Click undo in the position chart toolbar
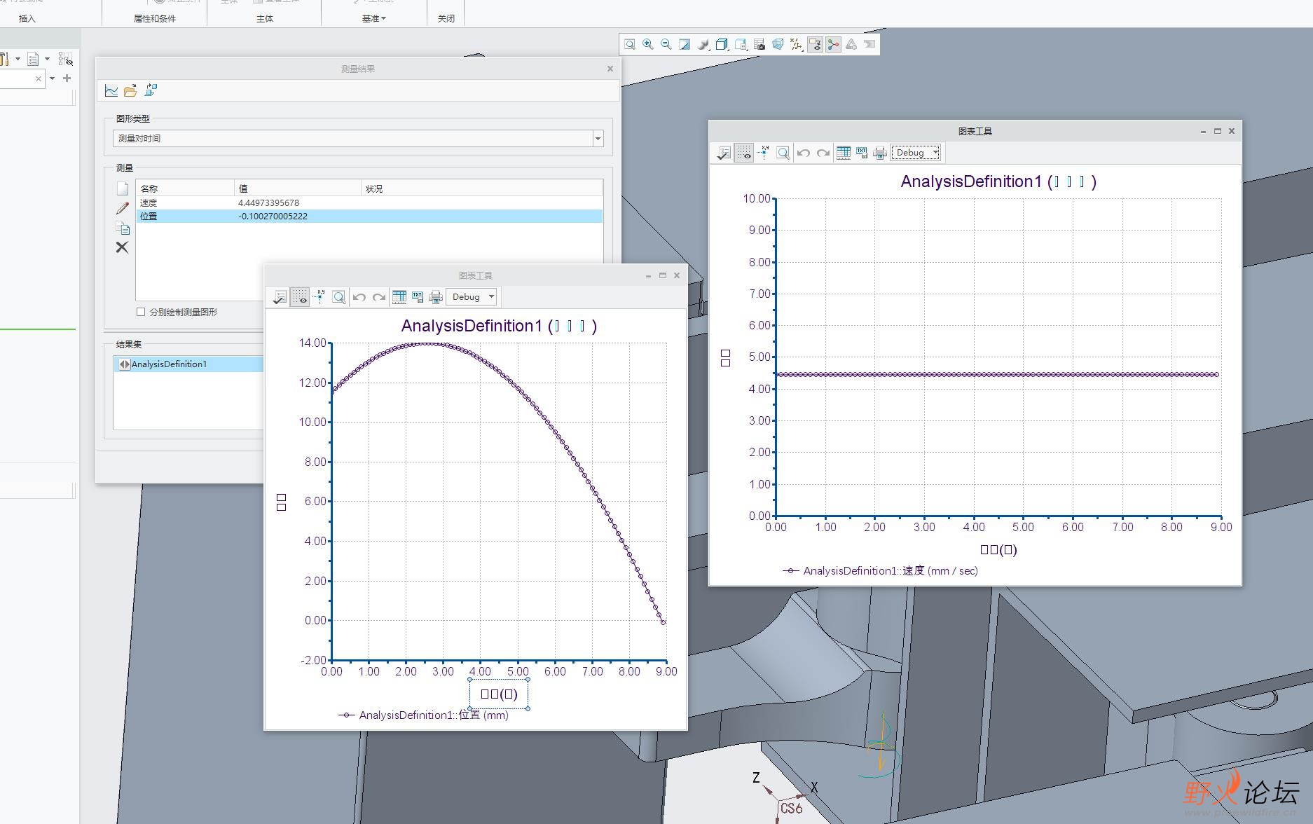Viewport: 1313px width, 824px height. pyautogui.click(x=359, y=297)
